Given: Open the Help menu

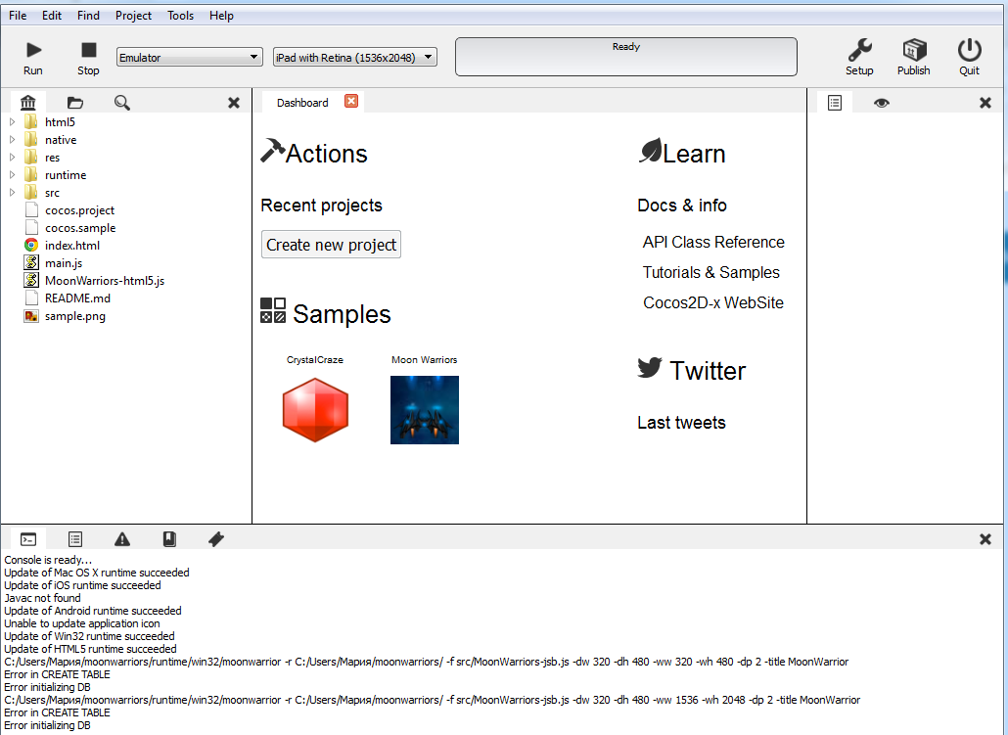Looking at the screenshot, I should [x=221, y=16].
